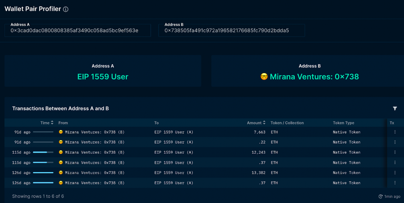Screen dimensions: 404x203
Task: Sort by the Time column arrows
Action: tap(52, 123)
